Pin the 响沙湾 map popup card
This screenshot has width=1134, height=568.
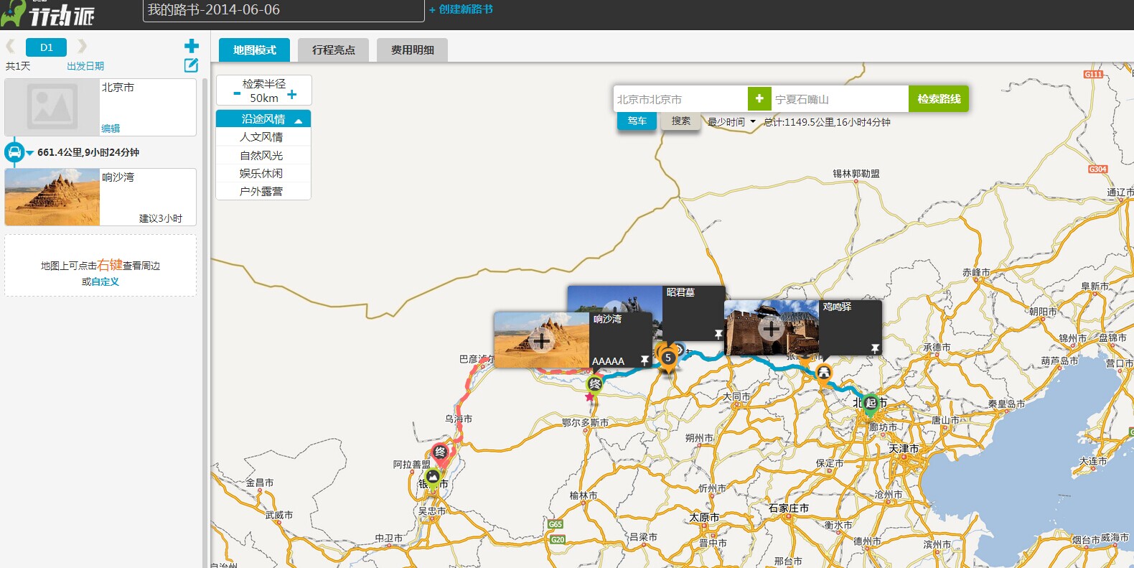click(x=645, y=360)
